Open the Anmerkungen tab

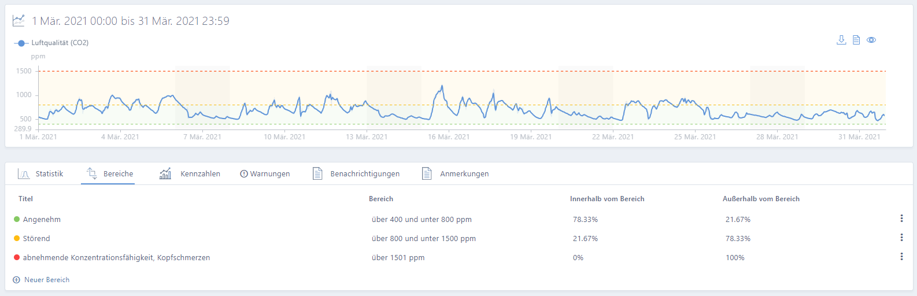[456, 173]
